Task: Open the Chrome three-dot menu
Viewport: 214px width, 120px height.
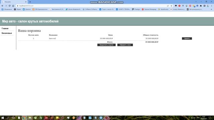Action: click(x=212, y=6)
